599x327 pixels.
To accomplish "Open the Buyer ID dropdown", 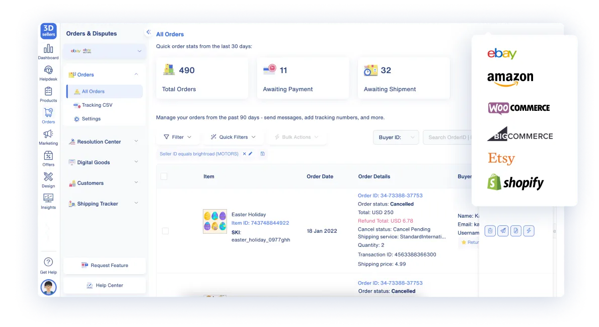I will pos(396,138).
